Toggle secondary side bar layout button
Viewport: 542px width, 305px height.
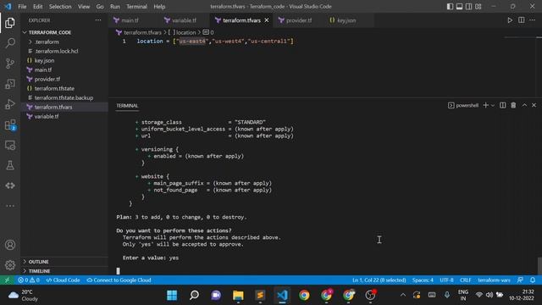468,7
